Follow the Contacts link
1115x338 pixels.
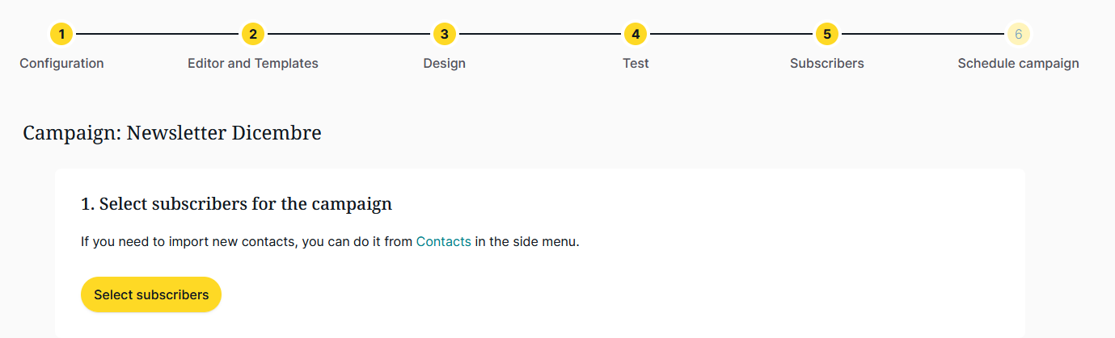(443, 241)
